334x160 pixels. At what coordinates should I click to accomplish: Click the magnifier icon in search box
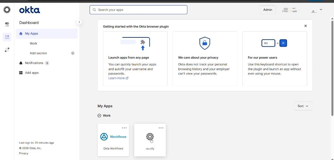(x=94, y=10)
